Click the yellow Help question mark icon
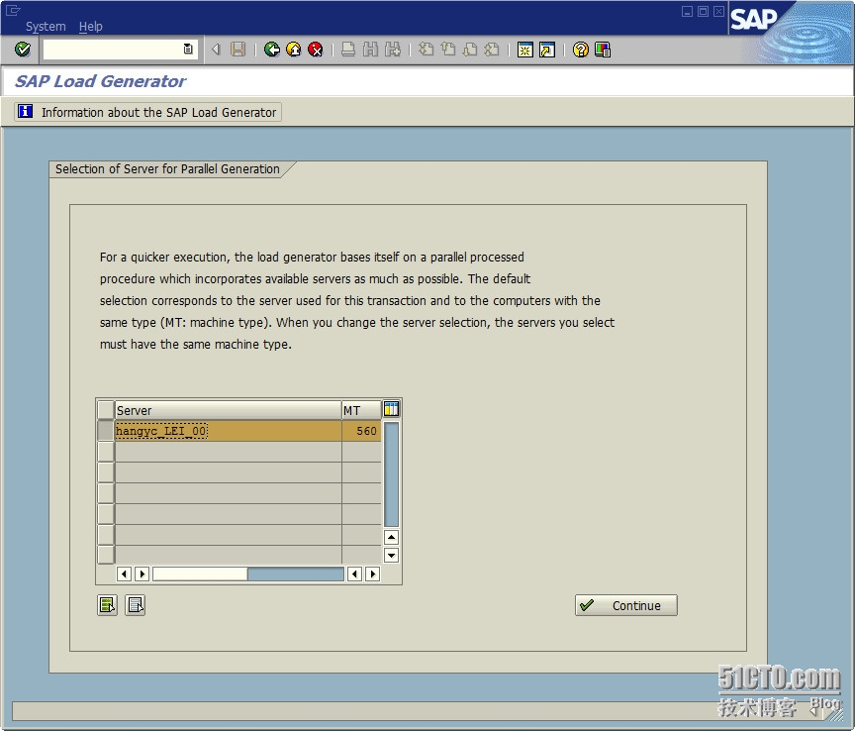Image resolution: width=855 pixels, height=731 pixels. [581, 50]
